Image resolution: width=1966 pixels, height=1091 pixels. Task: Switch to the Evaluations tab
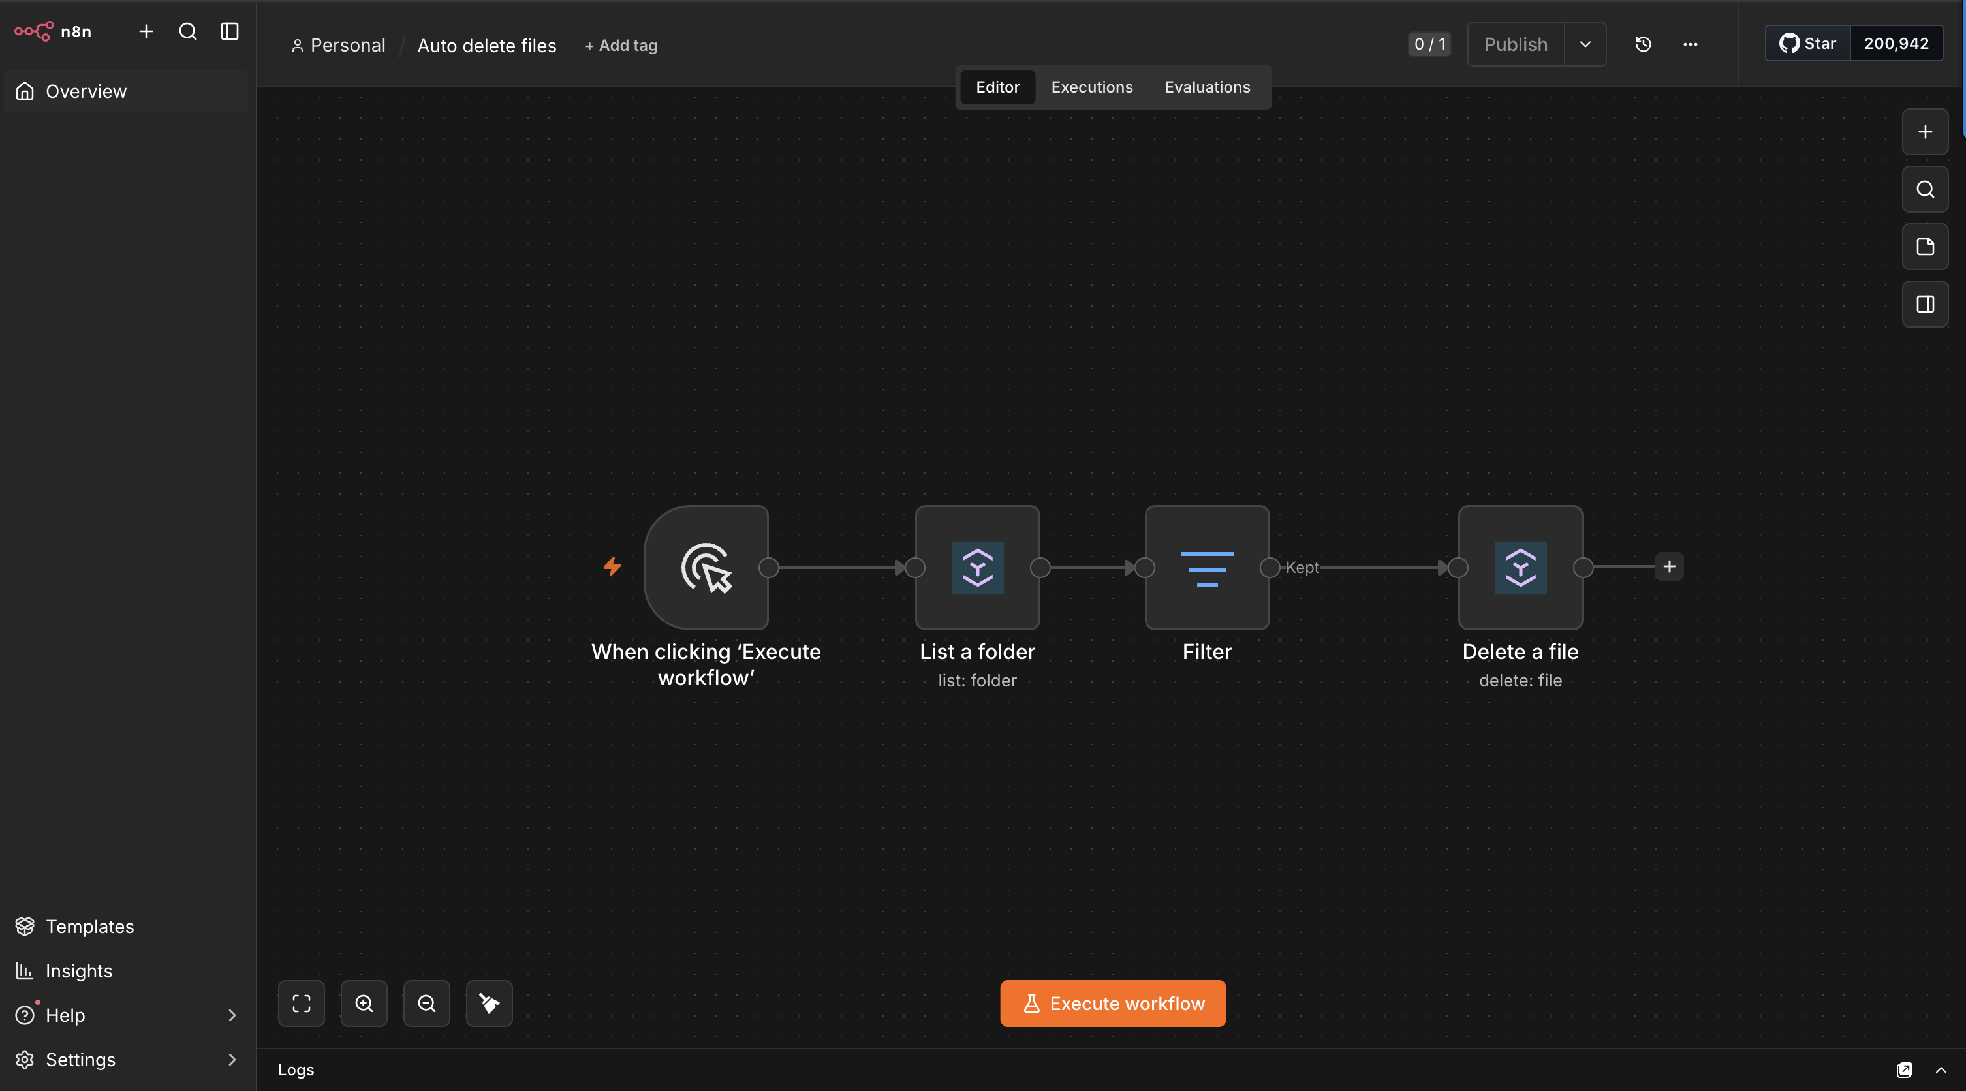tap(1208, 87)
